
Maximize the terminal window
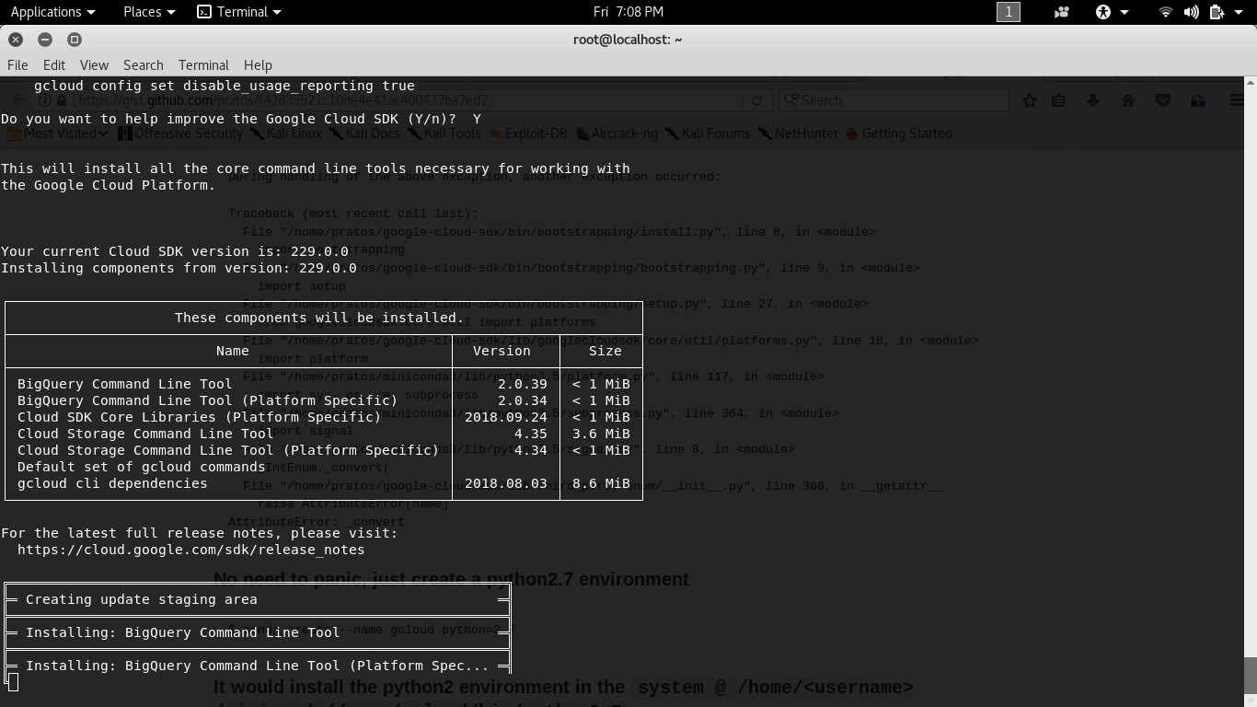[75, 40]
